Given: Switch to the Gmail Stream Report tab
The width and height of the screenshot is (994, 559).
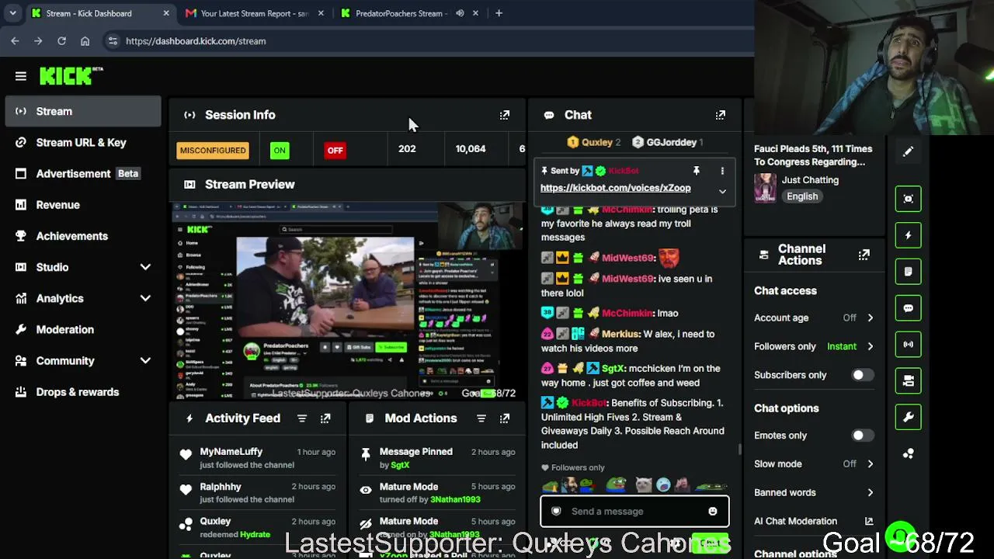Looking at the screenshot, I should [x=255, y=13].
